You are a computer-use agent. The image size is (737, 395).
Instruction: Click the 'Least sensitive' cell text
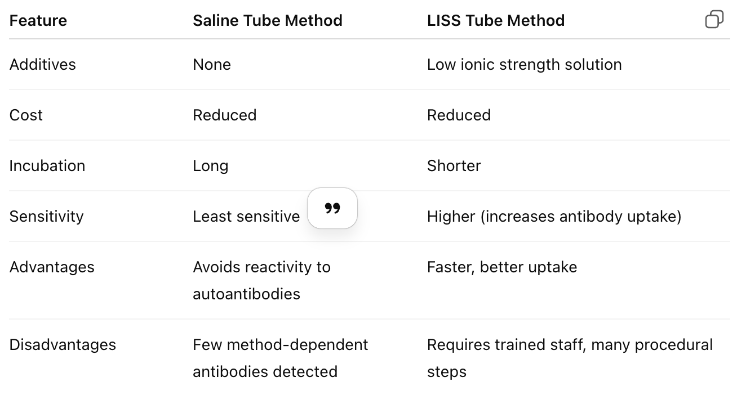(246, 217)
